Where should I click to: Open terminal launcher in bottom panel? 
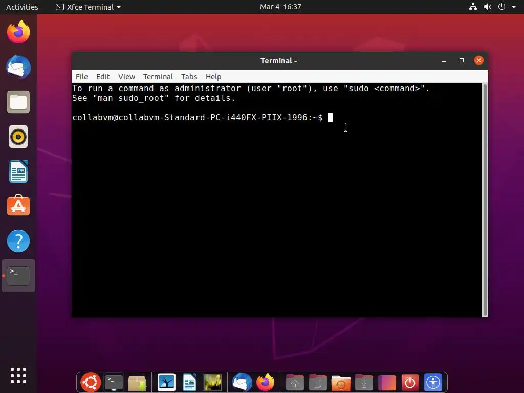[114, 383]
